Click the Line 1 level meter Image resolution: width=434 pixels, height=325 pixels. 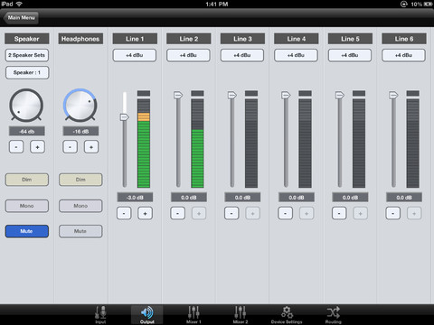(144, 139)
